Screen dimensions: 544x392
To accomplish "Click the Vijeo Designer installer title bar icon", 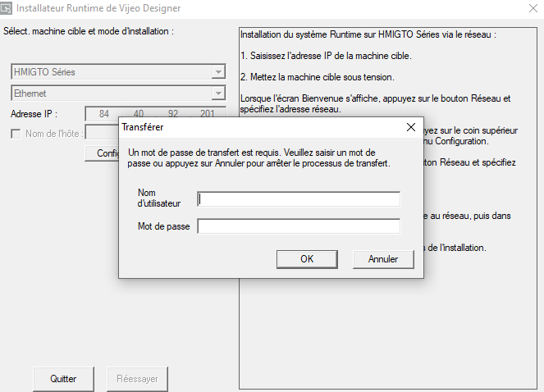I will coord(7,8).
